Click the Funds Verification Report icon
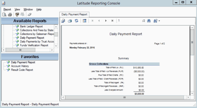 [17, 45]
